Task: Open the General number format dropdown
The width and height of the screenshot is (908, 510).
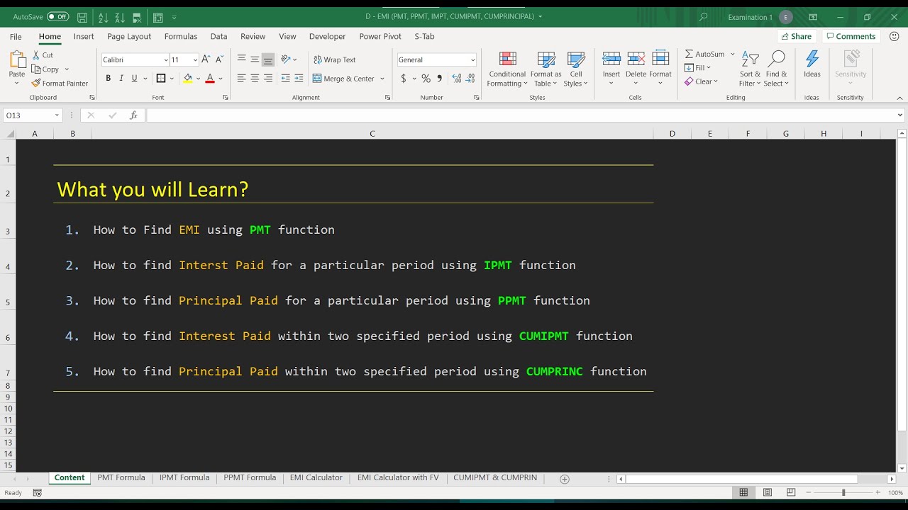Action: (x=473, y=60)
